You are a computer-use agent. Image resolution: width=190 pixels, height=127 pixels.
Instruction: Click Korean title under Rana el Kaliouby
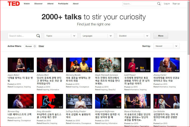click(x=137, y=117)
